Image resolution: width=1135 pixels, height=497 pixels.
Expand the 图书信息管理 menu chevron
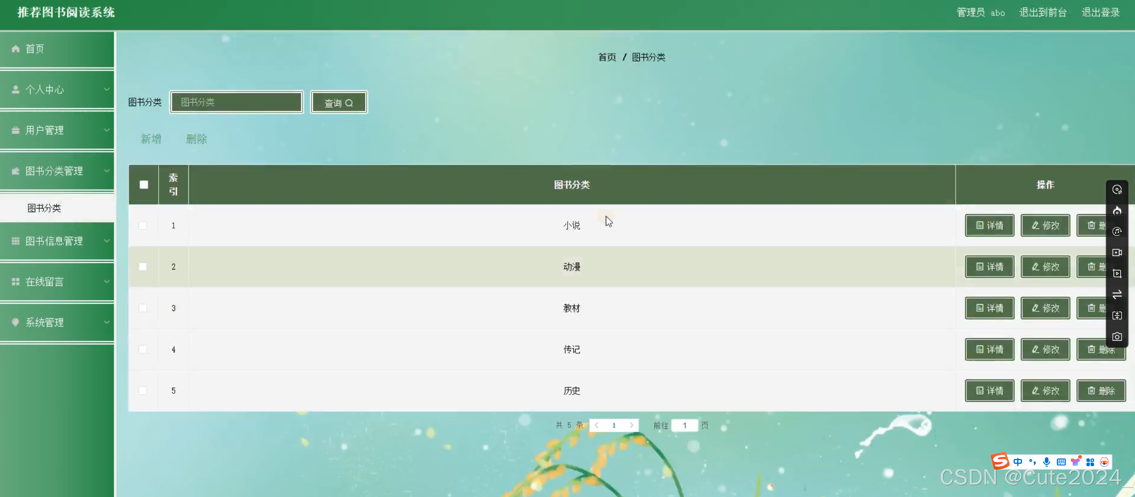(107, 241)
